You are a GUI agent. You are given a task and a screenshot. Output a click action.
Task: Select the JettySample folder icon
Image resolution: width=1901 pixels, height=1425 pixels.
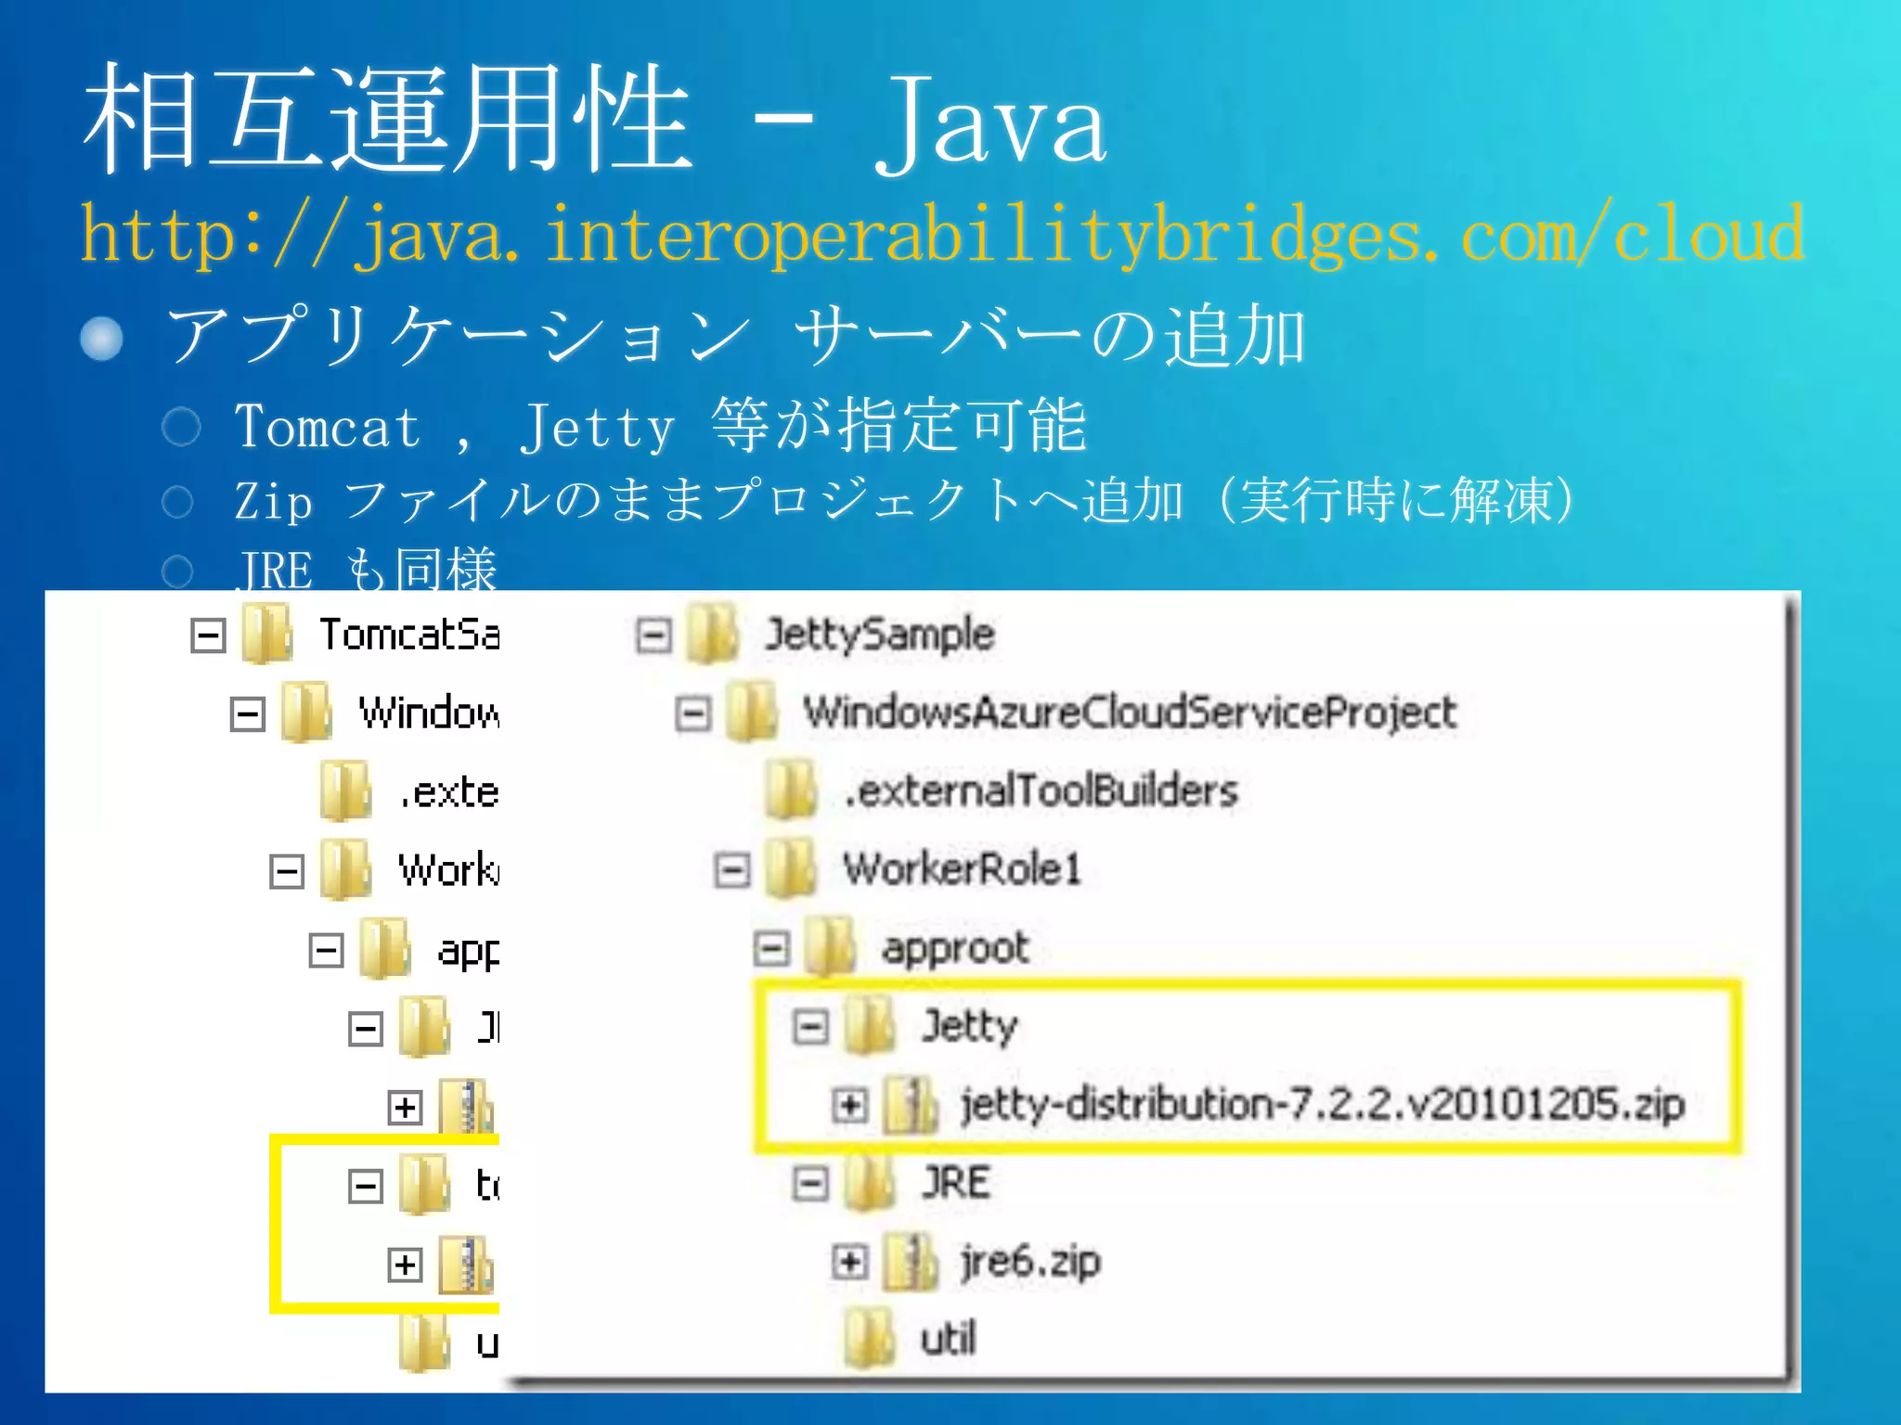tap(713, 634)
